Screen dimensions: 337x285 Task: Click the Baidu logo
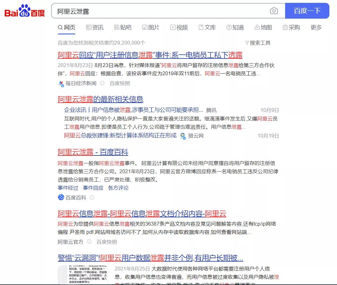point(25,11)
